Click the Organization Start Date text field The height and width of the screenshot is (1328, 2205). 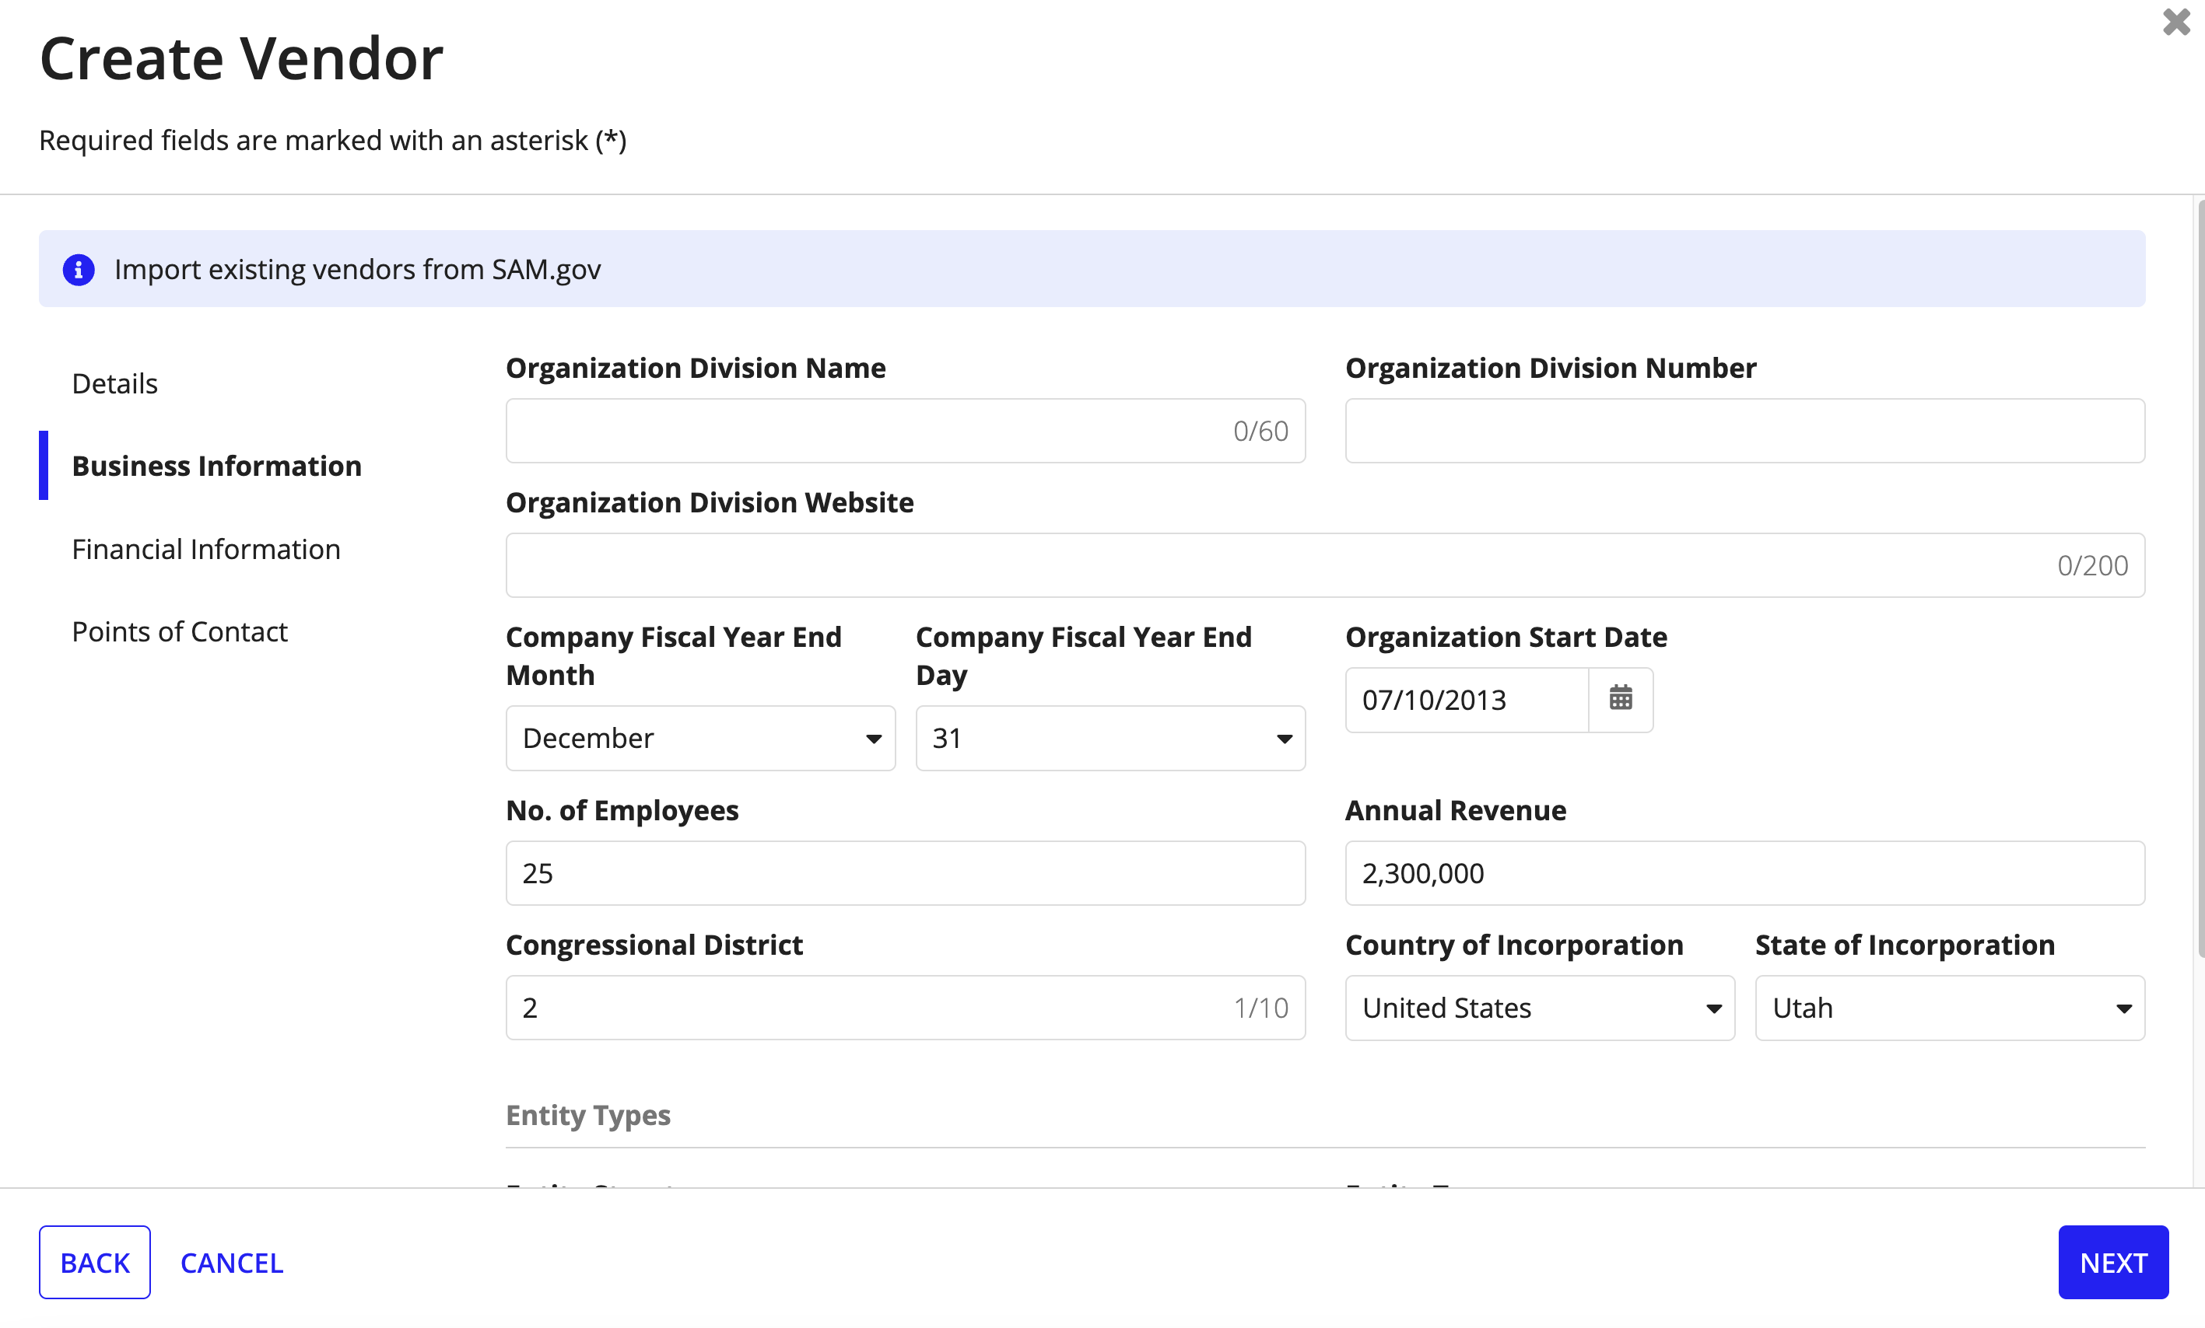pos(1467,699)
